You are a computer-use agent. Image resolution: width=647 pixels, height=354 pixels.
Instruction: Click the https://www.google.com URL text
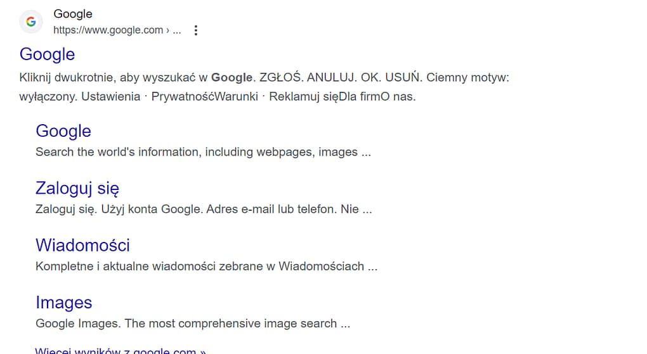pyautogui.click(x=108, y=30)
